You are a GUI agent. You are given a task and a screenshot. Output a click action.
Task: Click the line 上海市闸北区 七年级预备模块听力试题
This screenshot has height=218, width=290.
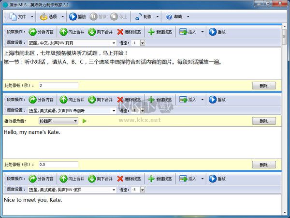coord(65,53)
